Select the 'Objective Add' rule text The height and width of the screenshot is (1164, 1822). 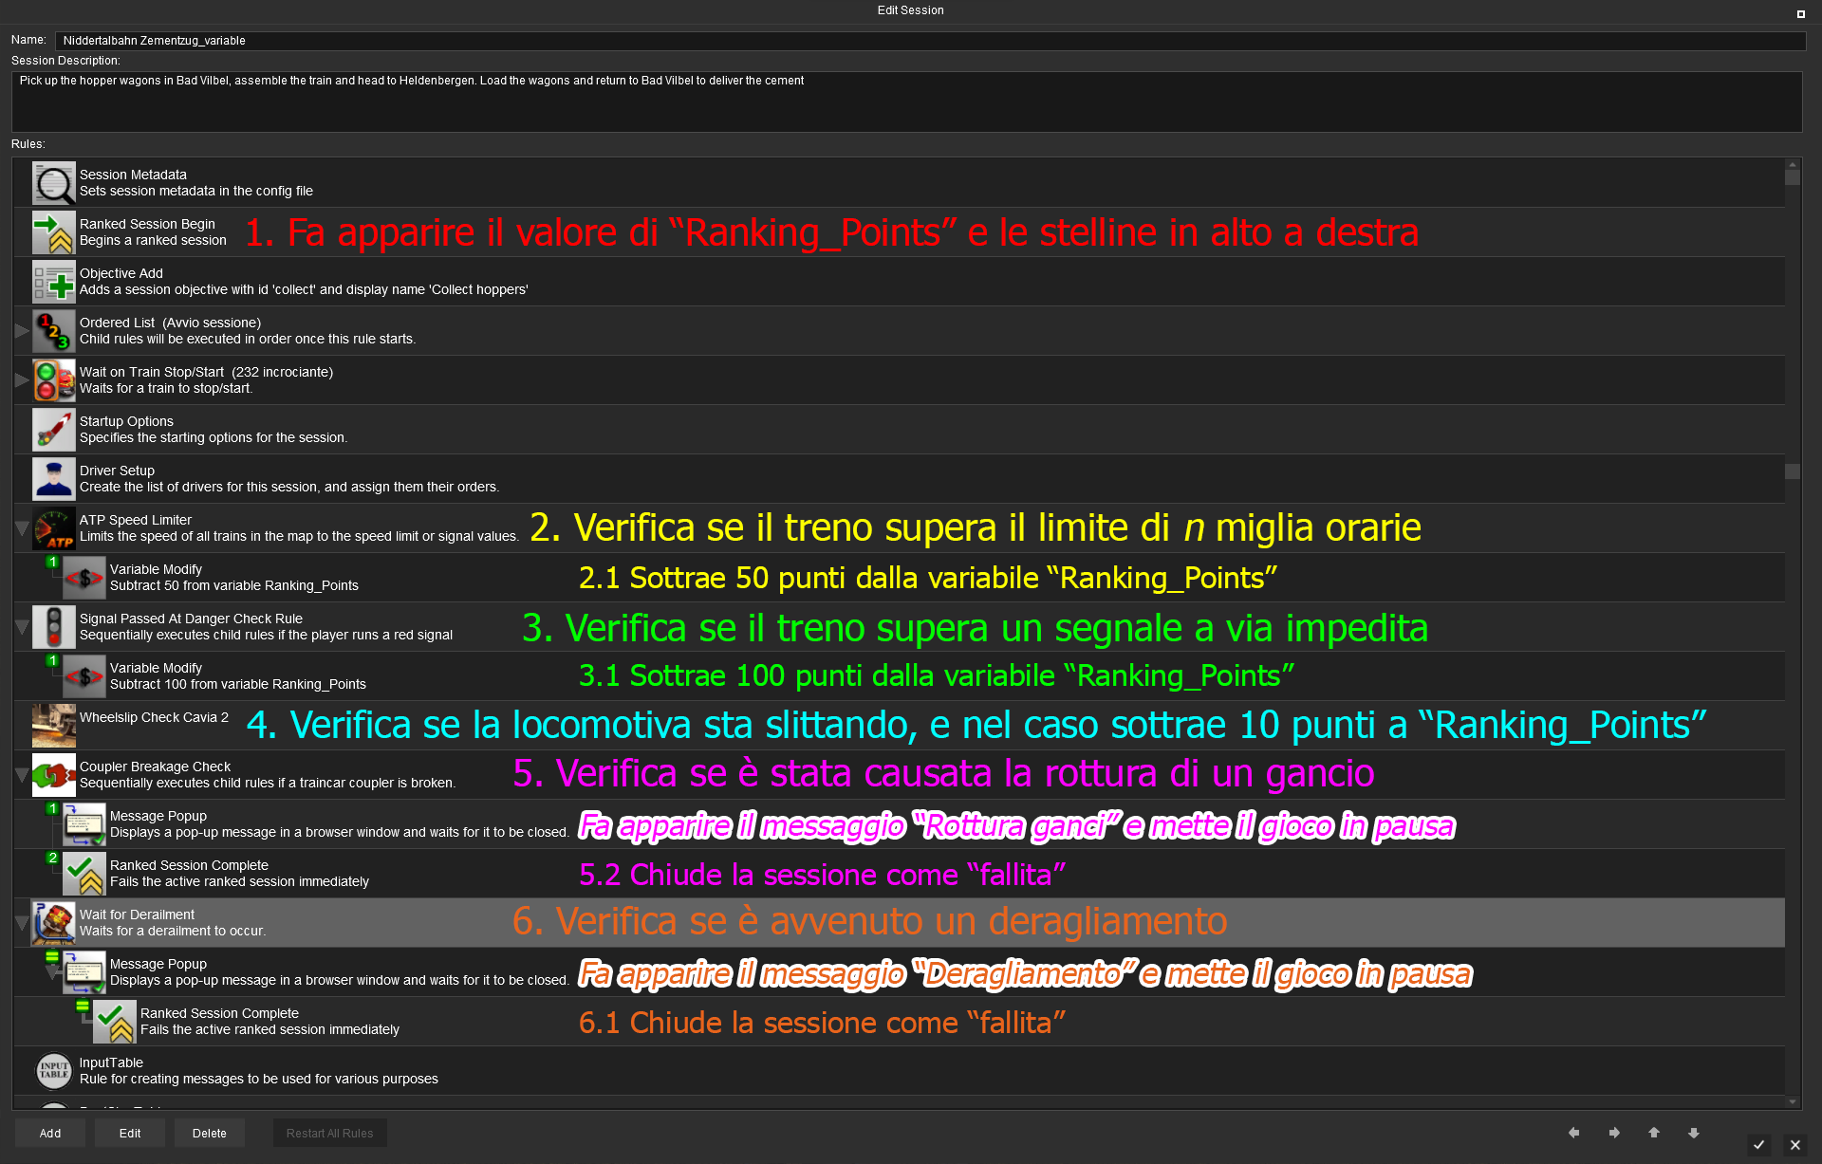tap(121, 273)
